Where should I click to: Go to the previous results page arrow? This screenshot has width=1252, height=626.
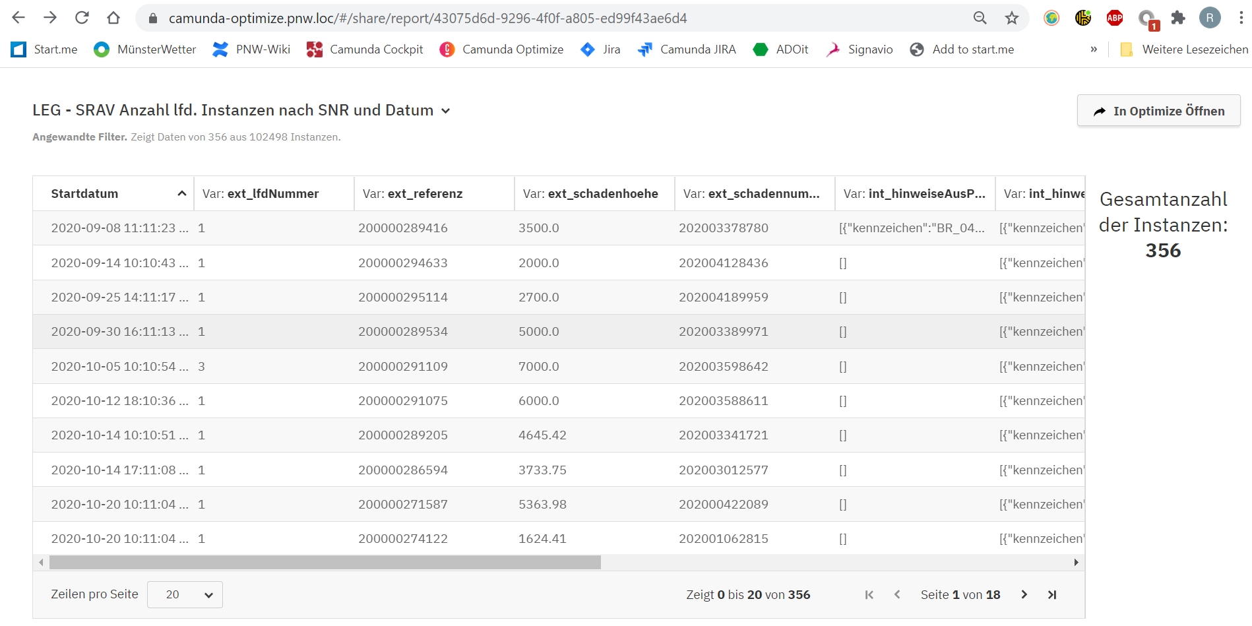(897, 594)
